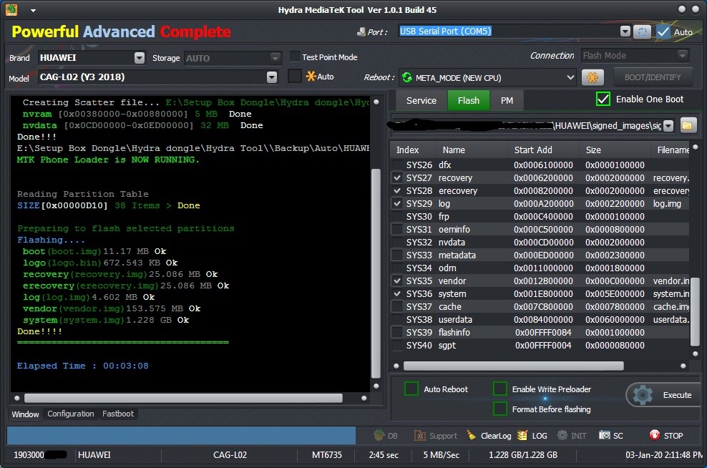Toggle the Enable One Boot checkbox

pos(603,99)
